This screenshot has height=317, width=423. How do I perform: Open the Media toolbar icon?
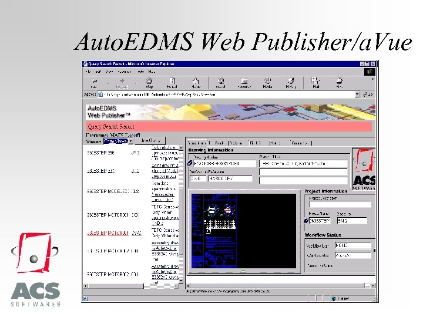pos(268,80)
